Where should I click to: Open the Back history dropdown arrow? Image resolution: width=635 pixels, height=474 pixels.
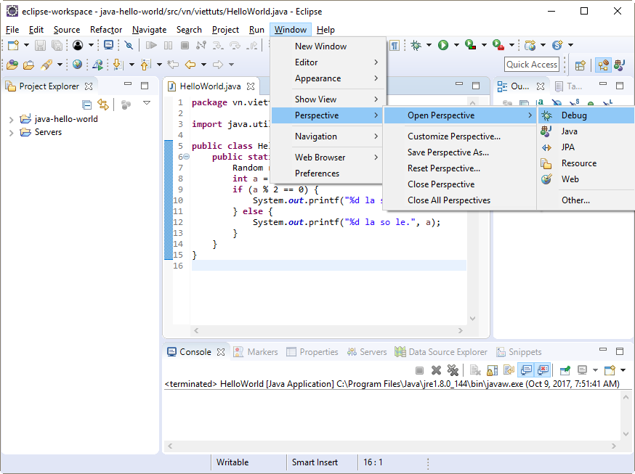click(203, 65)
